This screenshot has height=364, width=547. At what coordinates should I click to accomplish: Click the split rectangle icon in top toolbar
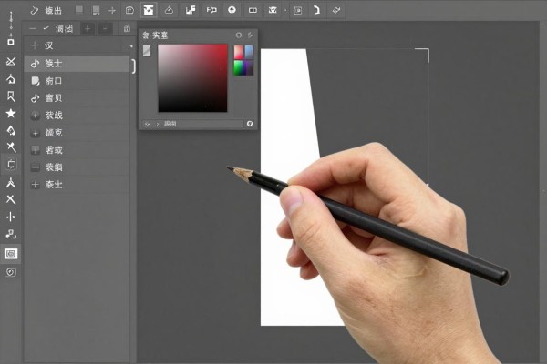[x=253, y=10]
